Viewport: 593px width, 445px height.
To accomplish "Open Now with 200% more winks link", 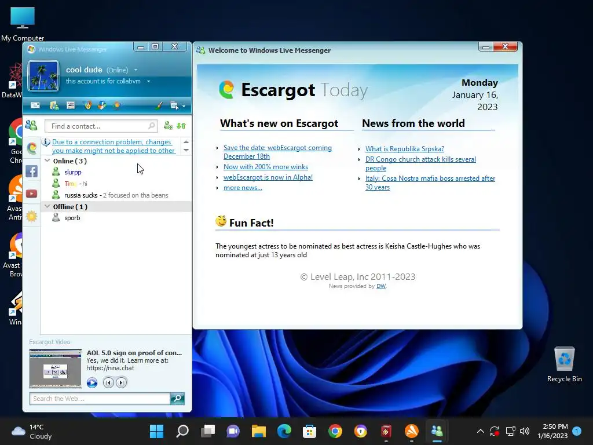I will (265, 167).
